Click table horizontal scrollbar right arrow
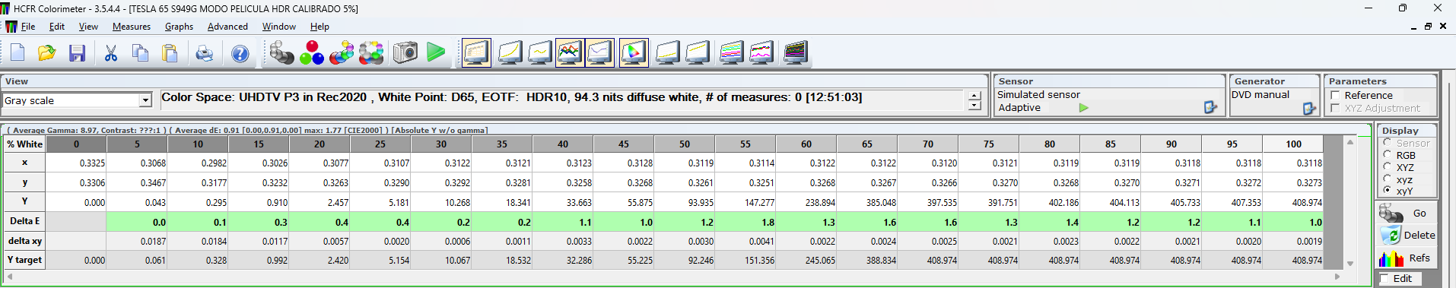The image size is (1456, 288). [1337, 277]
